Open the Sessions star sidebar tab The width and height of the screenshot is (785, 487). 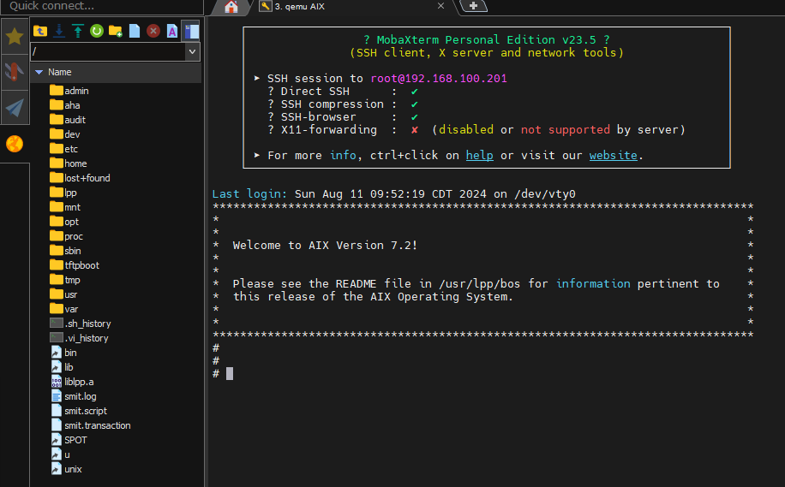click(x=15, y=36)
